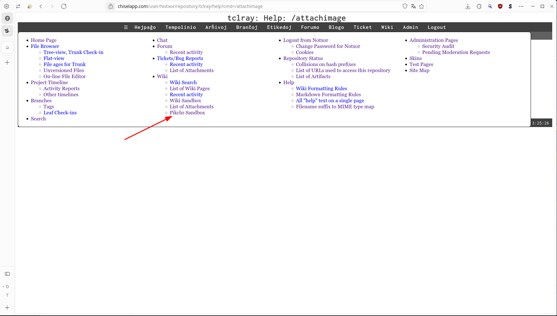Open the Tempolinio menu item
Screen dimensions: 557x316
click(x=181, y=27)
